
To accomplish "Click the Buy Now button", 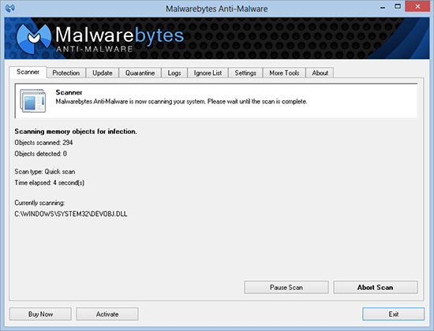I will 40,314.
